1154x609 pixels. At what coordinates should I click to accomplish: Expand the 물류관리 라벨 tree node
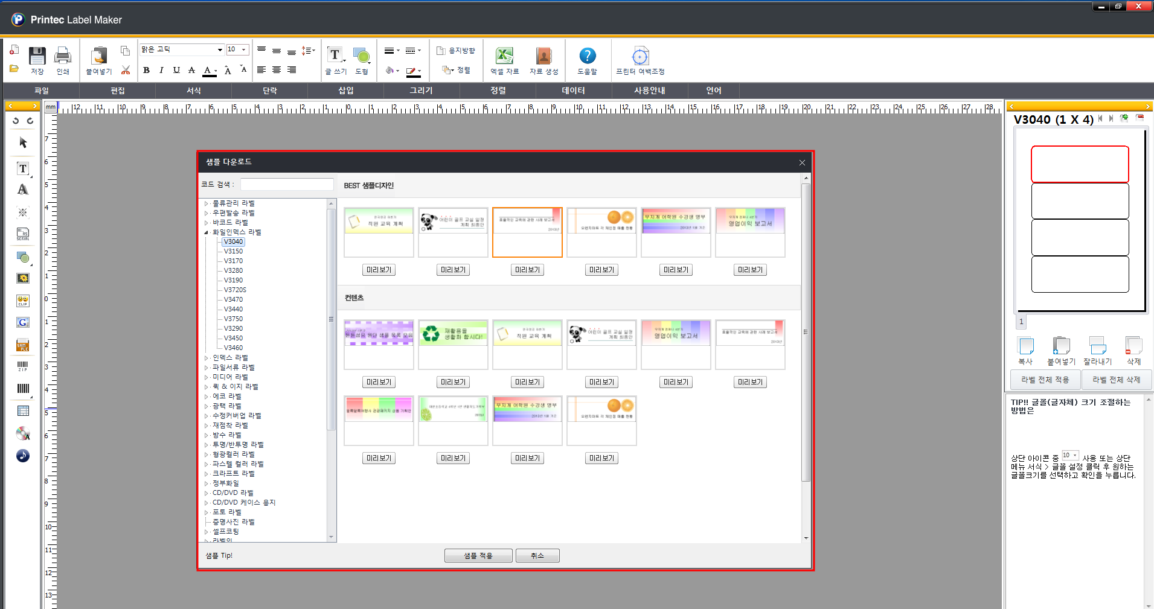pos(206,203)
